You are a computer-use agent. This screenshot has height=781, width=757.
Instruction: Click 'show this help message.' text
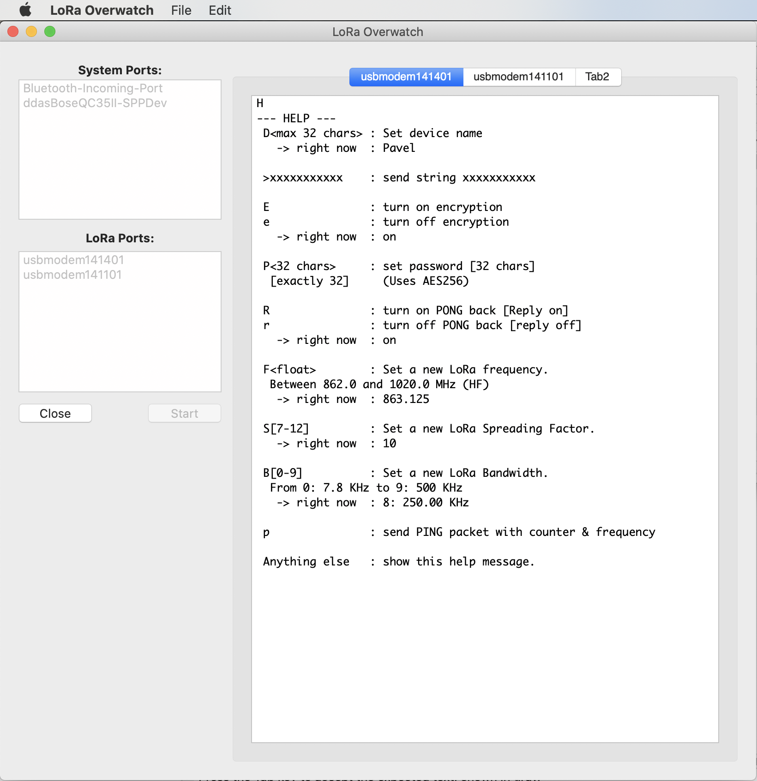[x=459, y=561]
